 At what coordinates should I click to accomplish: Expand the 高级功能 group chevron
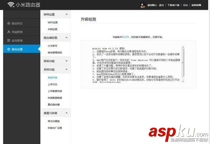tap(66, 61)
